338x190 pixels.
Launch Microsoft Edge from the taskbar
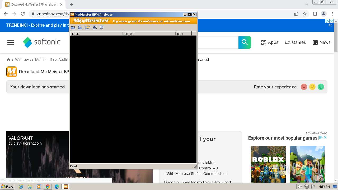[x=57, y=187]
